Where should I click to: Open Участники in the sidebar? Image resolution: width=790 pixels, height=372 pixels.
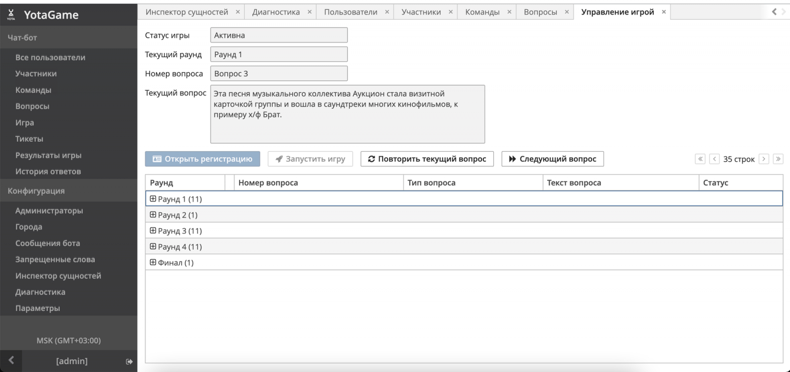36,73
